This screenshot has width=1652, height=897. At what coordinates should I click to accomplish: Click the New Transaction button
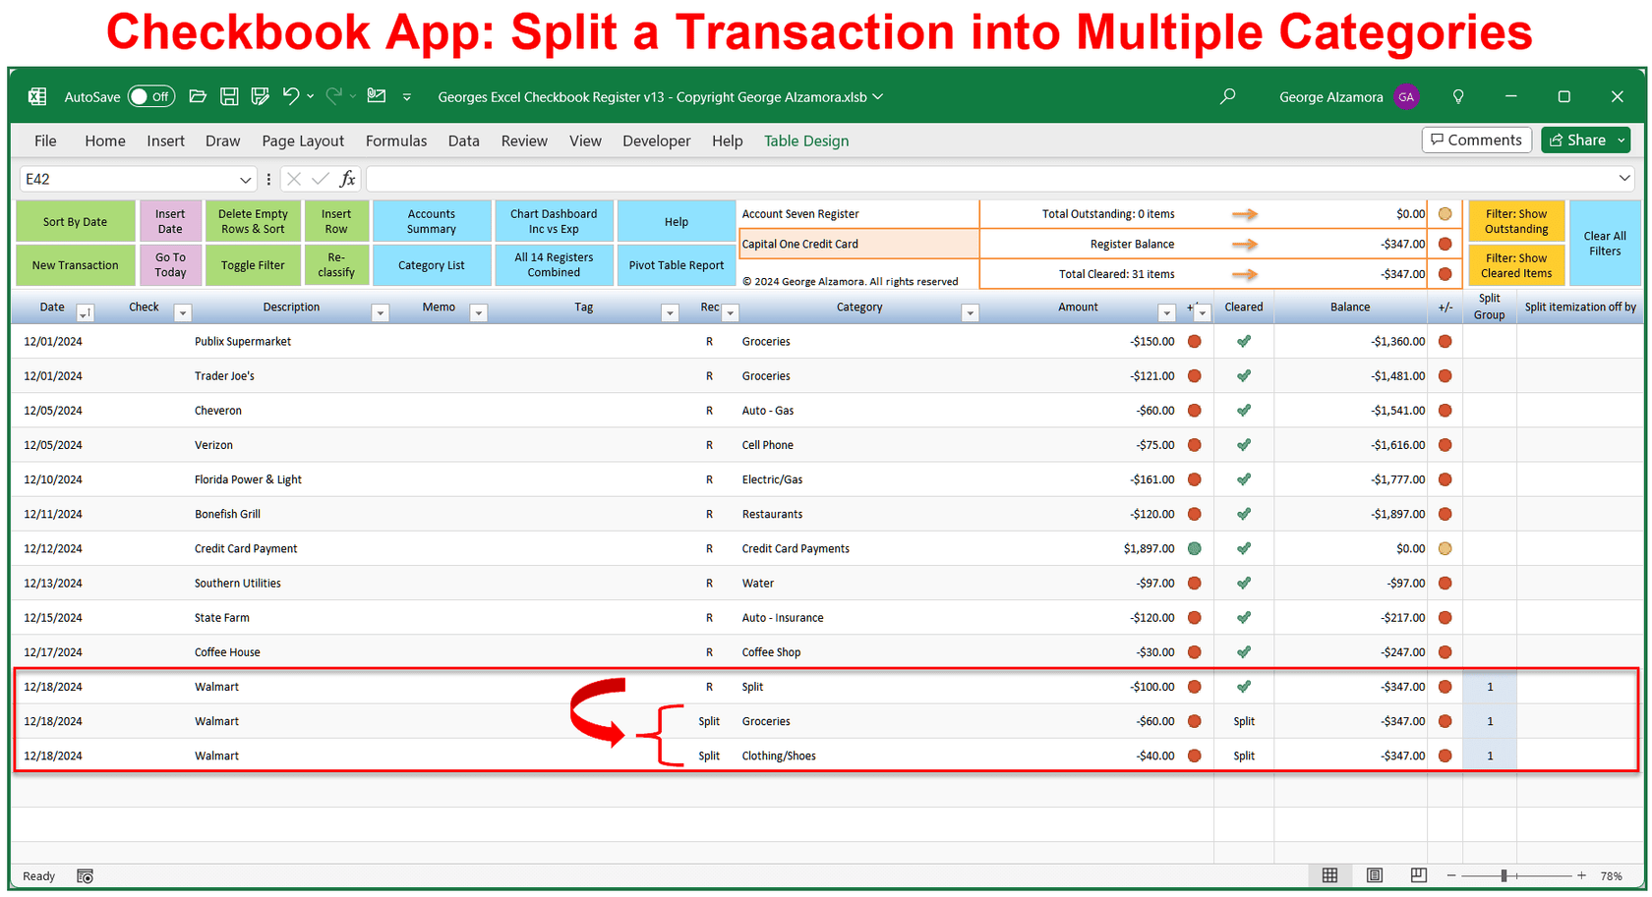[76, 264]
